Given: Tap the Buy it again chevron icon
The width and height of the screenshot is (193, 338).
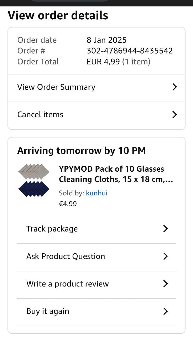Looking at the screenshot, I should tap(166, 311).
